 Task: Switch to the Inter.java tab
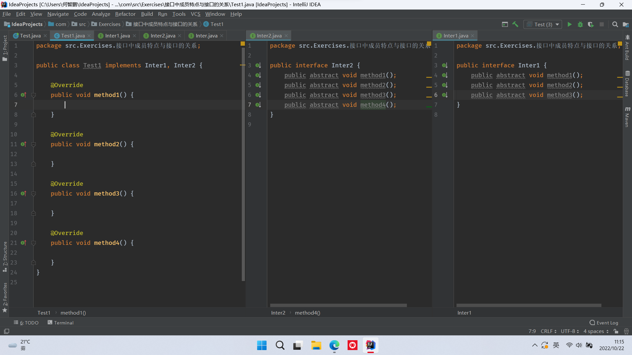[x=206, y=35]
